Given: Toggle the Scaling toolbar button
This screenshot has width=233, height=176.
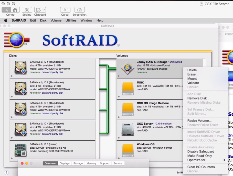Looking at the screenshot, I should [27, 10].
